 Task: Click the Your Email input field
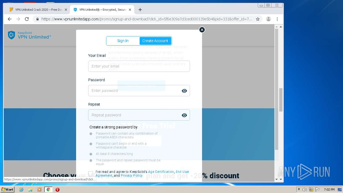tap(139, 66)
